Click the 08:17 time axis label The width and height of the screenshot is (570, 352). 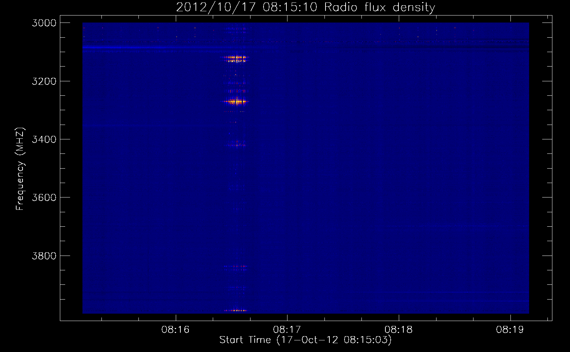[287, 329]
